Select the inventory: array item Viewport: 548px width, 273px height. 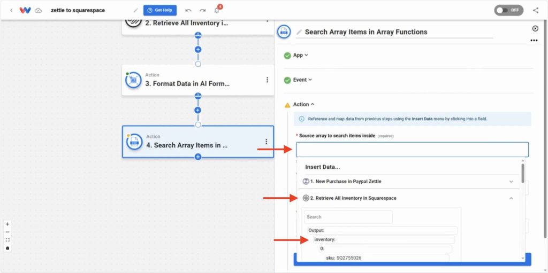383,239
